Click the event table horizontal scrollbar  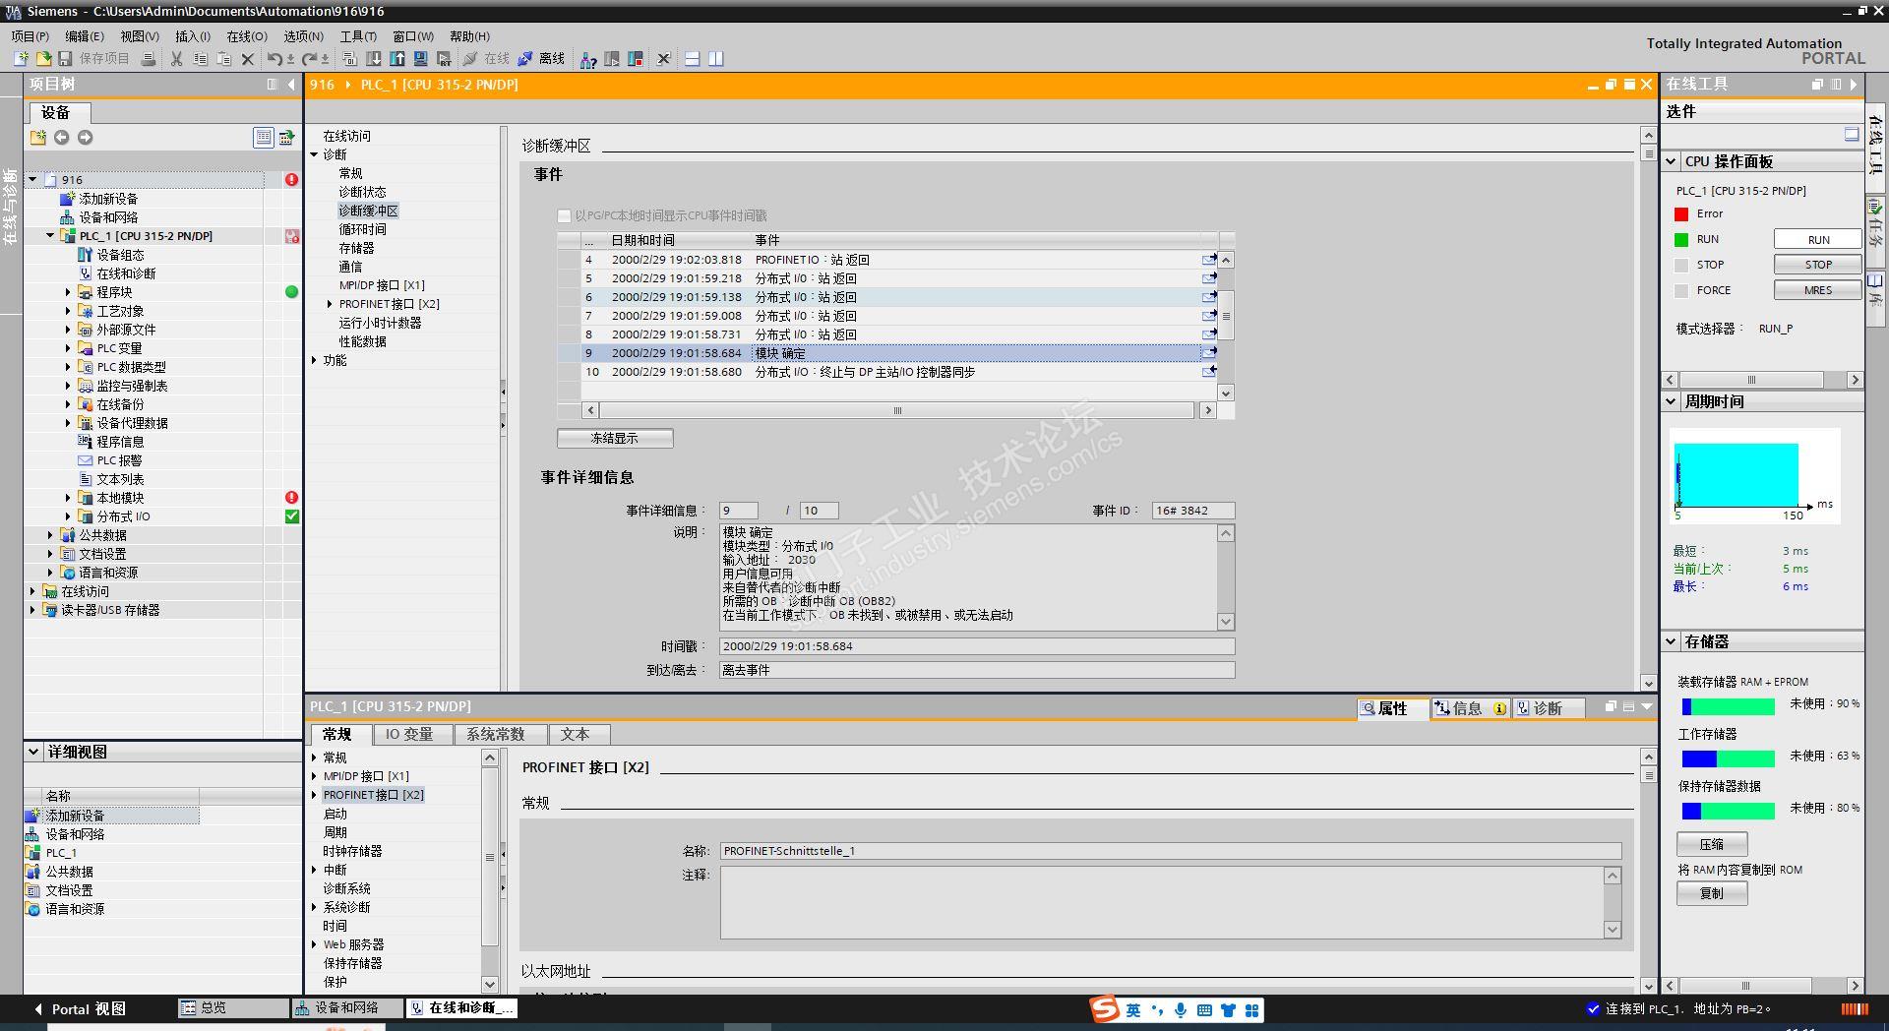pos(897,410)
